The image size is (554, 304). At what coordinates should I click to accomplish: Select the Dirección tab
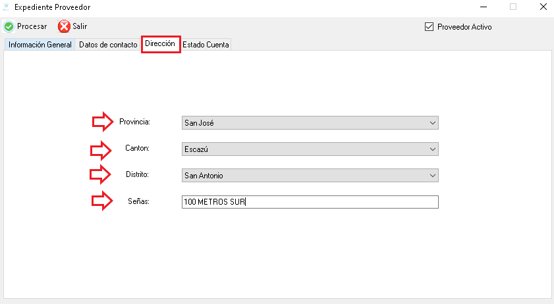pyautogui.click(x=160, y=44)
